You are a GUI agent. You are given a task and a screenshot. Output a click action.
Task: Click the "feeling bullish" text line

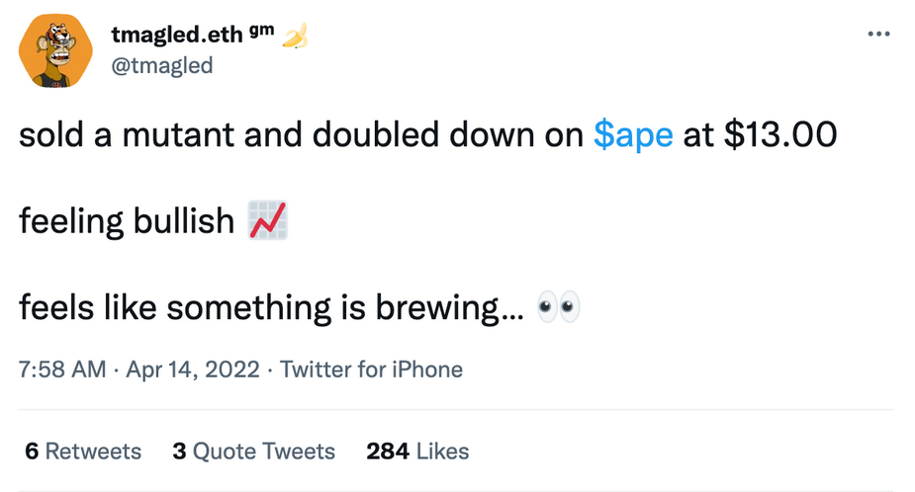(x=126, y=221)
